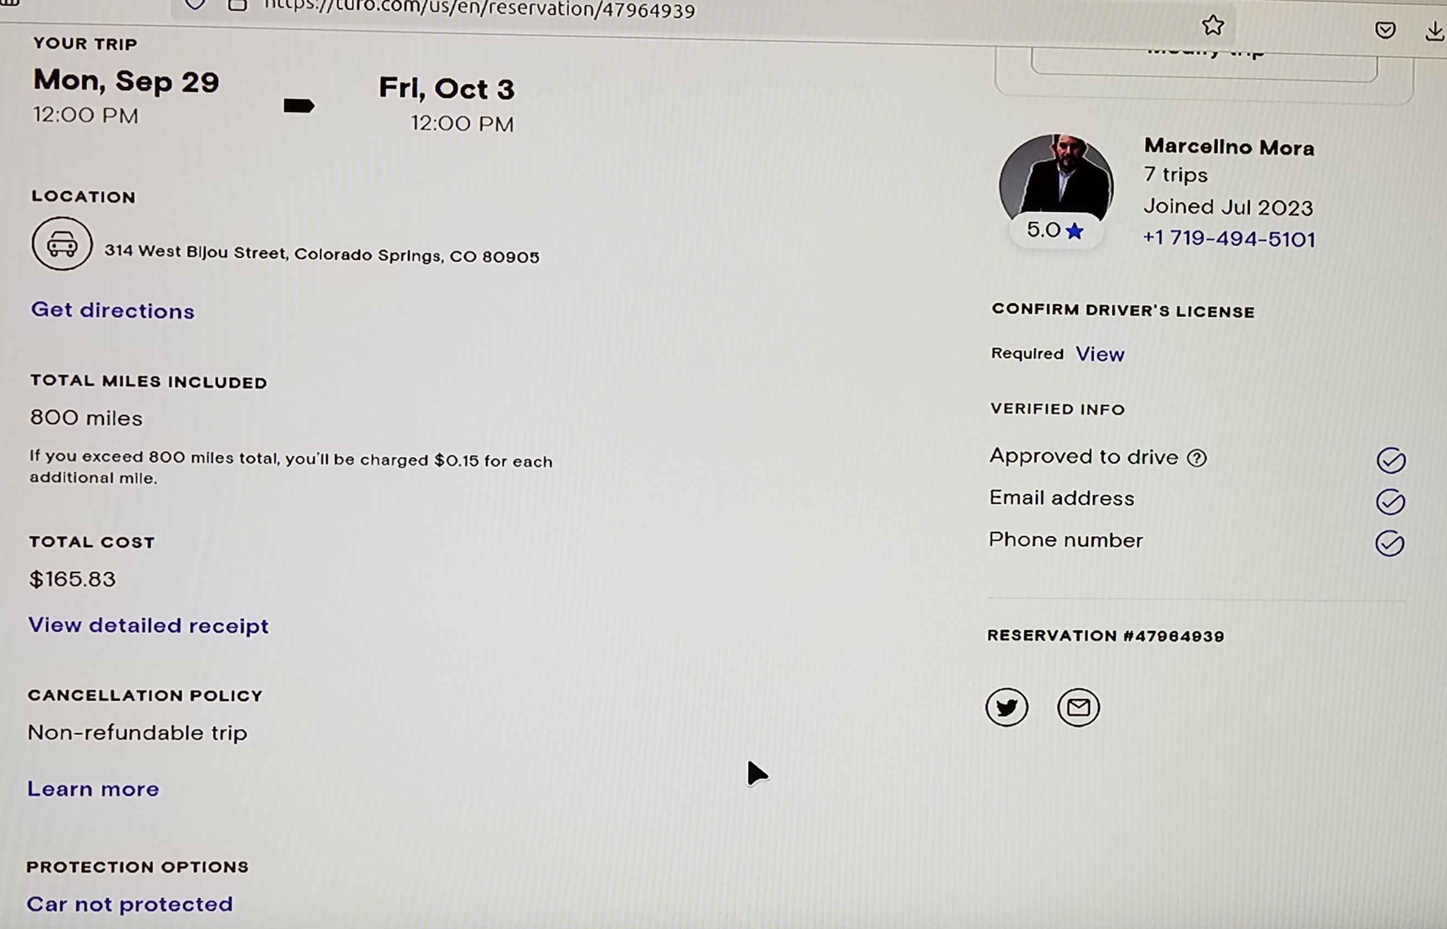1447x929 pixels.
Task: Click the Pocket save icon
Action: [1385, 30]
